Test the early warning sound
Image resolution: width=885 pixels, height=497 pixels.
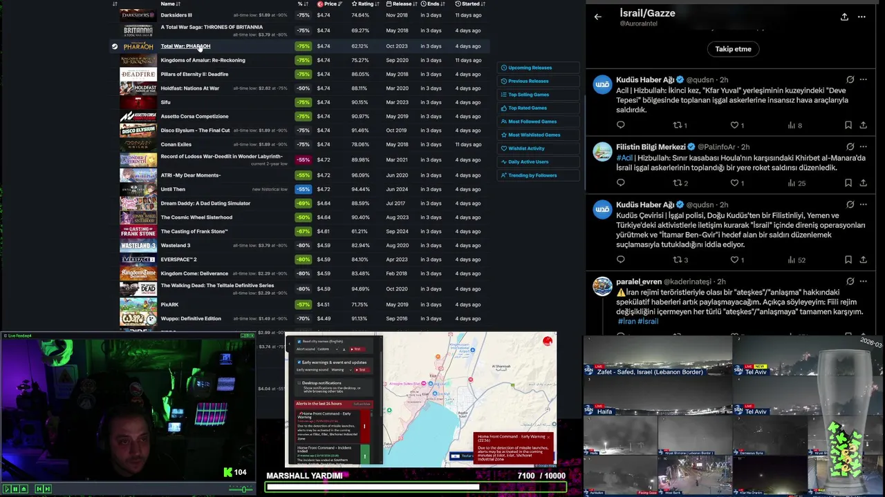coord(362,370)
